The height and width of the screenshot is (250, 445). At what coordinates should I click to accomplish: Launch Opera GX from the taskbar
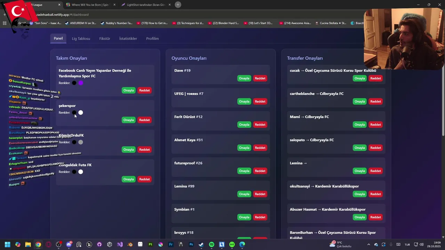(48, 244)
